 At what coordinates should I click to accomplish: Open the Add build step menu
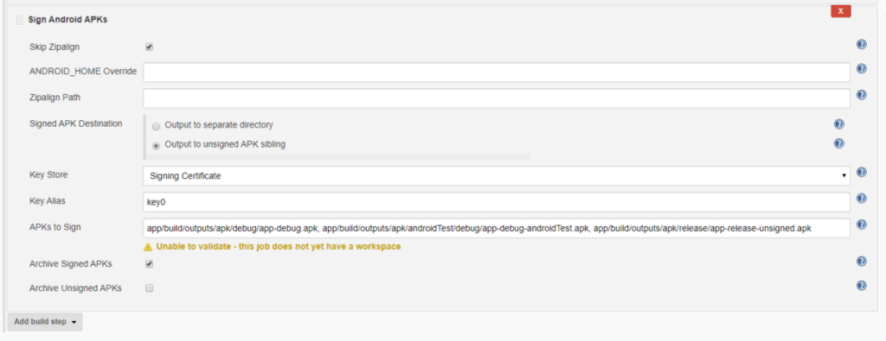[x=45, y=322]
